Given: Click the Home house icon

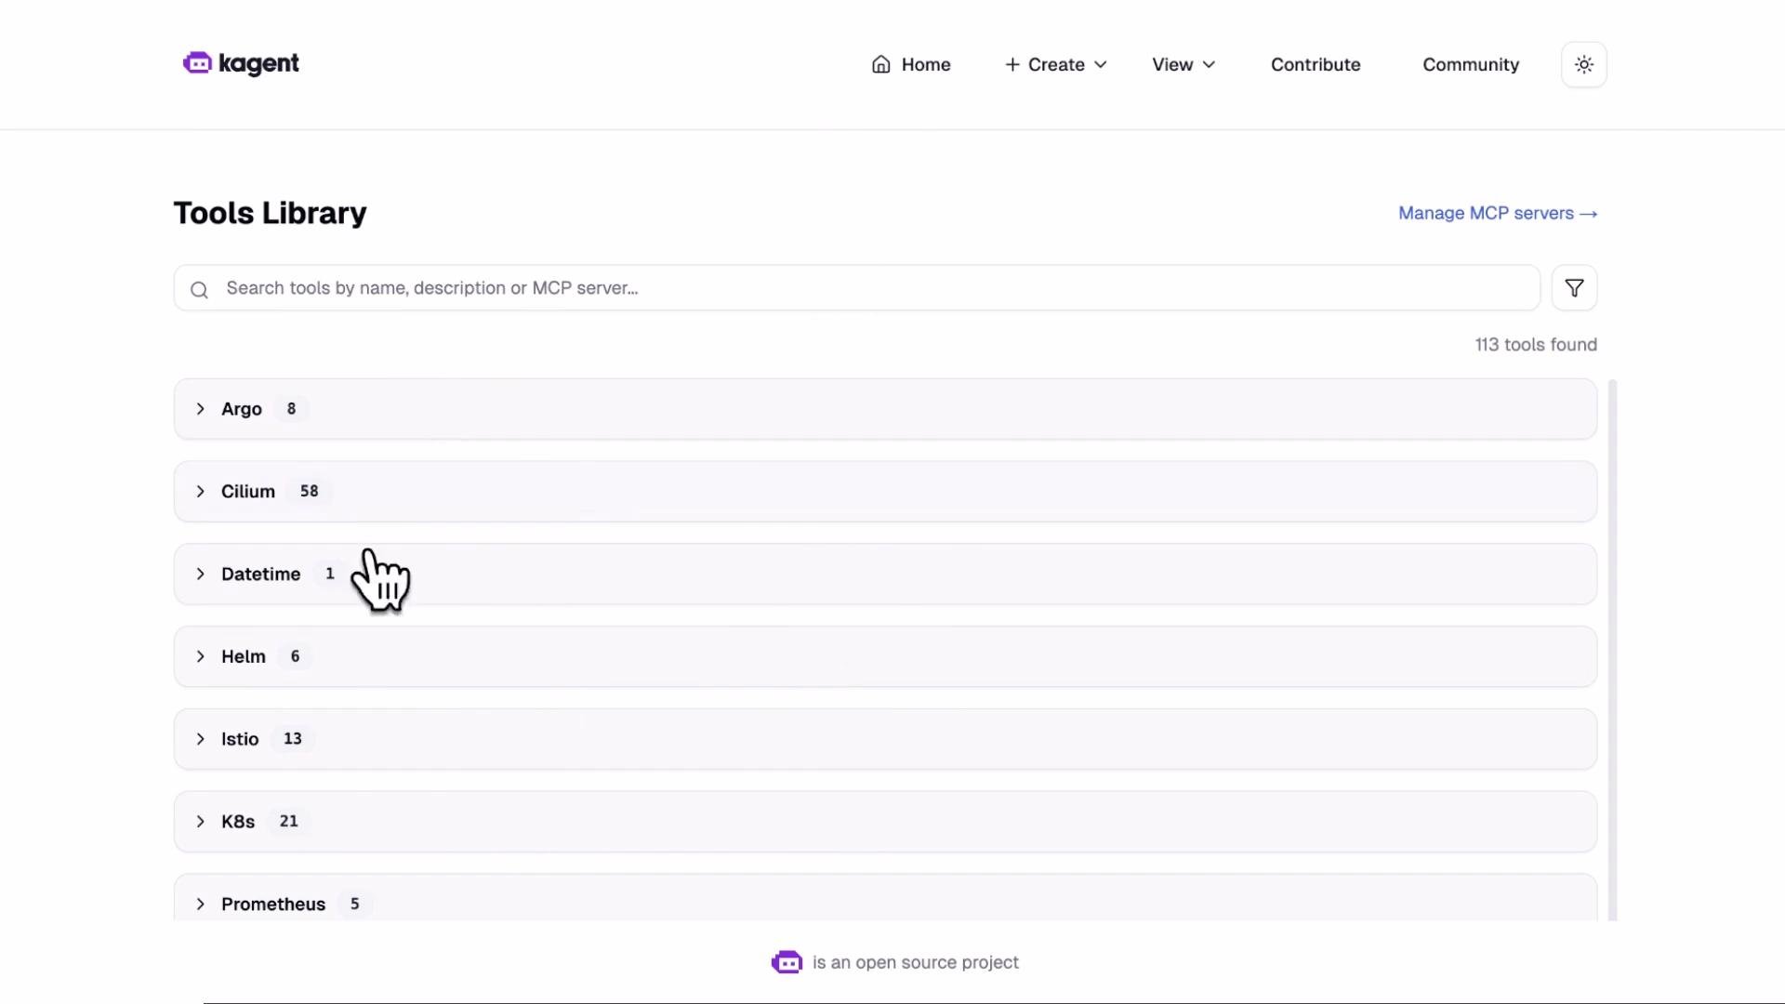Looking at the screenshot, I should (881, 64).
